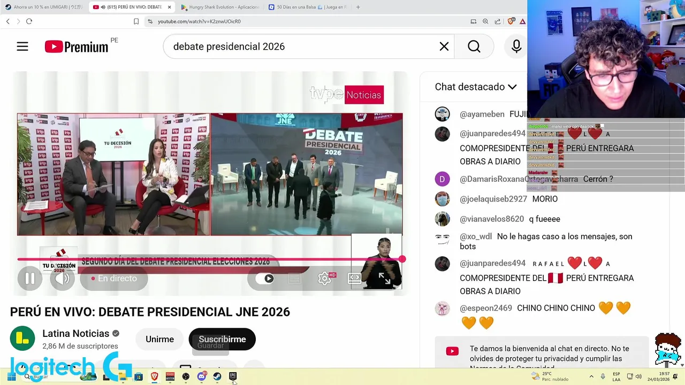
Task: Switch to 50 Días en una Balsa tab
Action: [308, 7]
